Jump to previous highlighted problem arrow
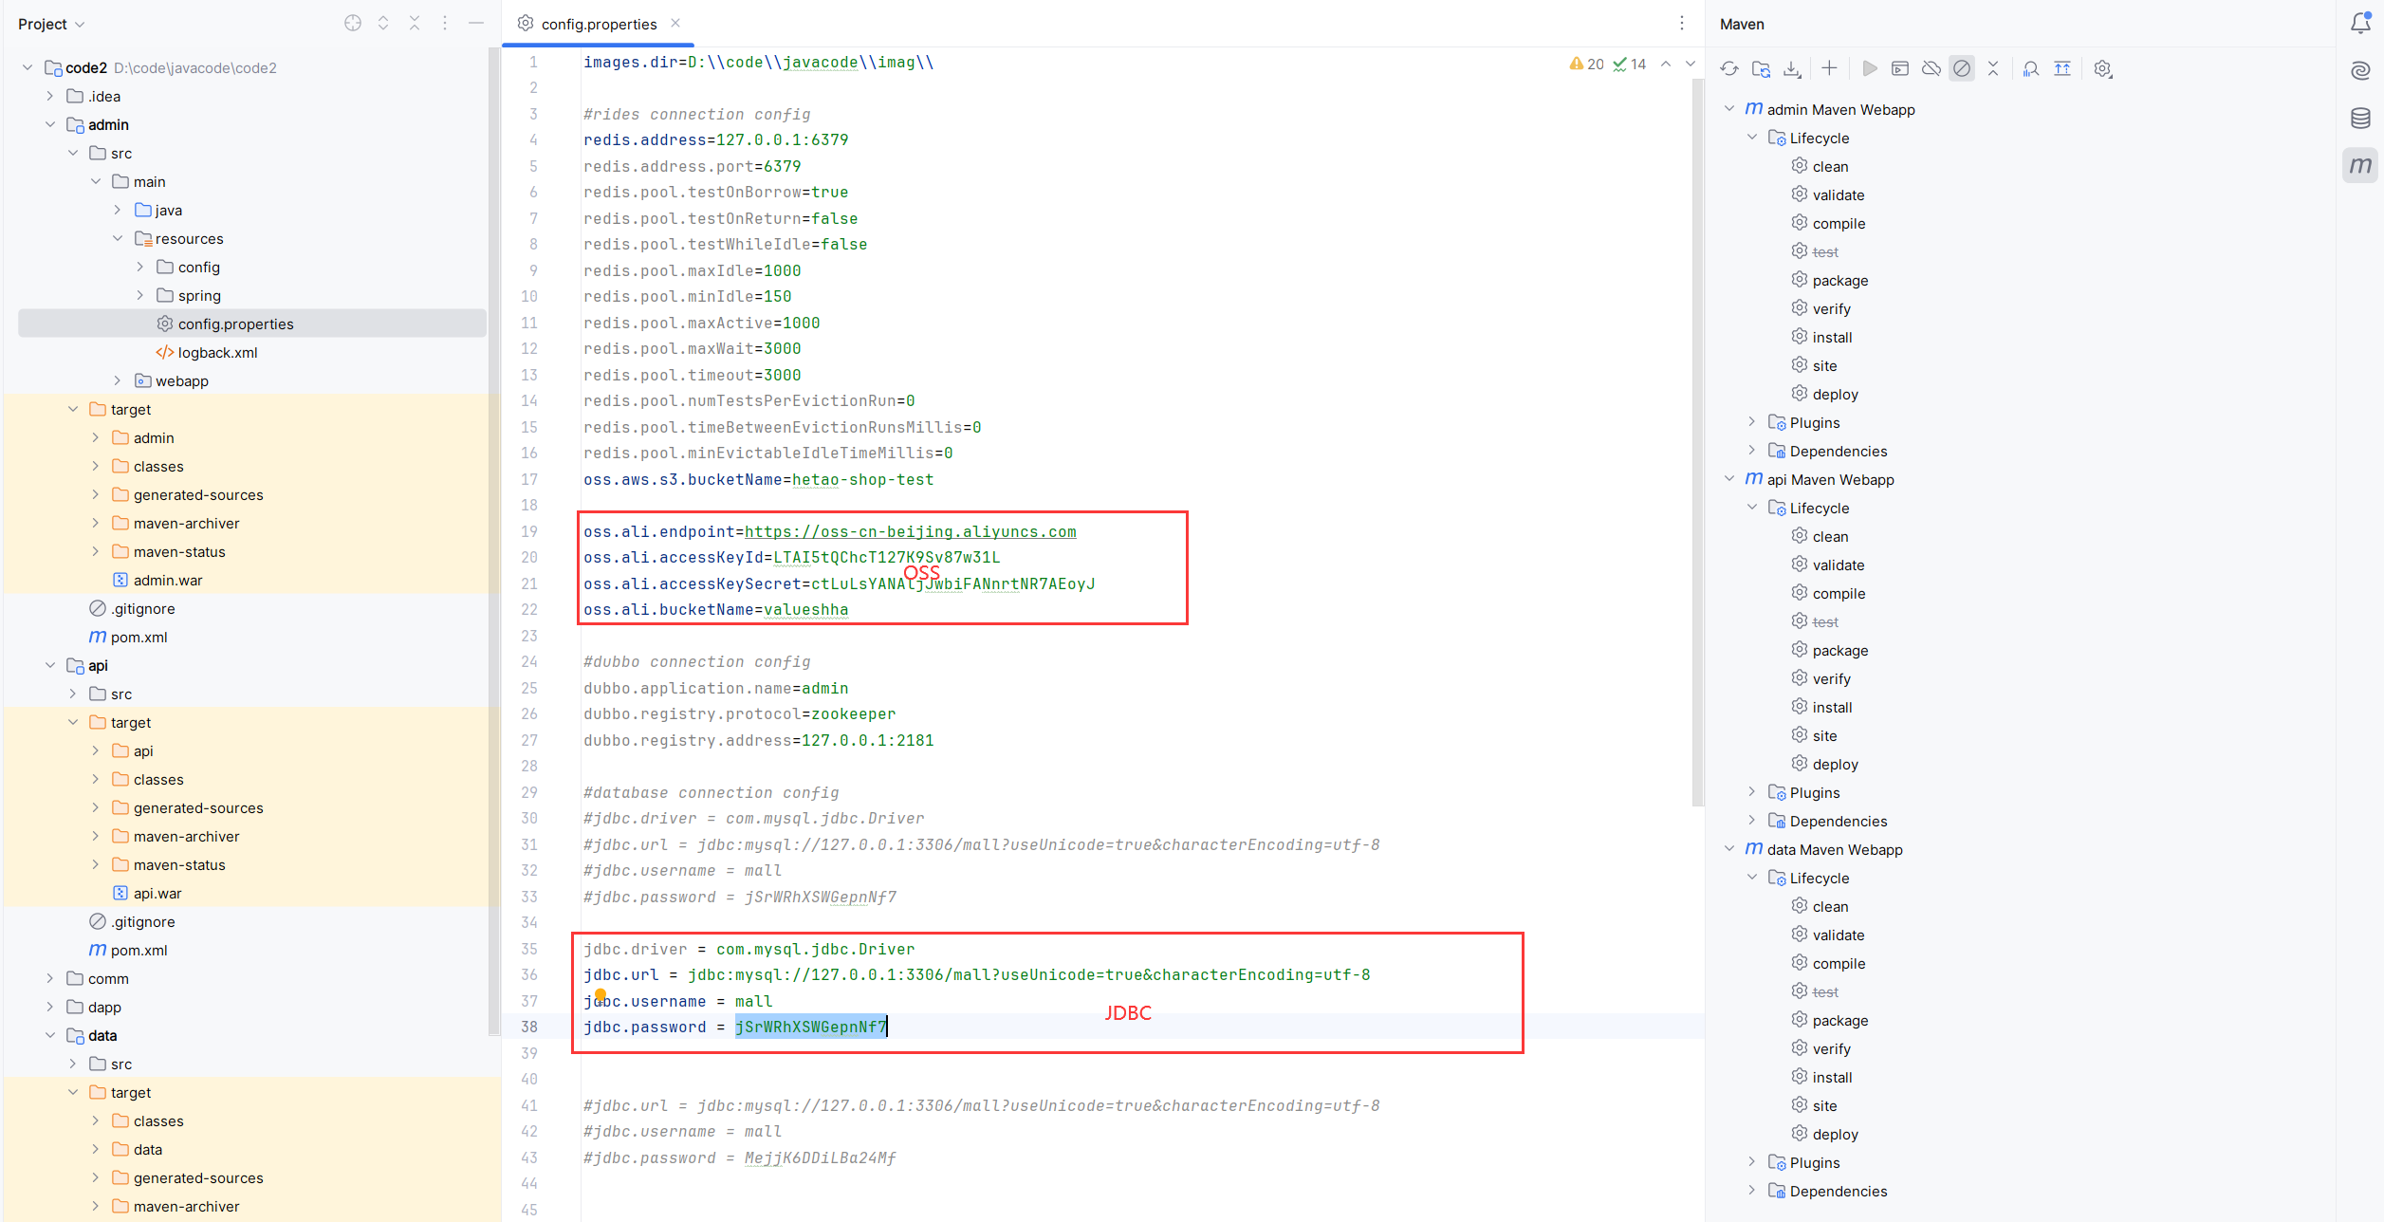The height and width of the screenshot is (1222, 2384). [x=1666, y=64]
